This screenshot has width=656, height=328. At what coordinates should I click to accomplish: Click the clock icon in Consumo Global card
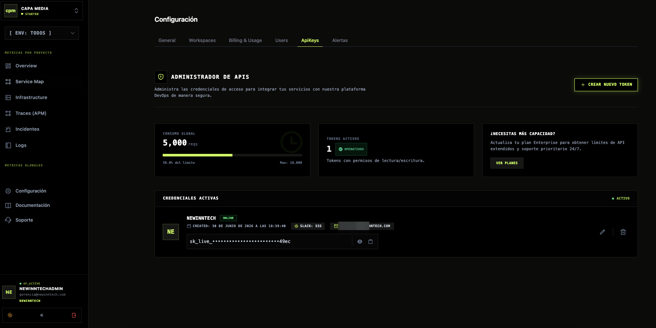291,142
